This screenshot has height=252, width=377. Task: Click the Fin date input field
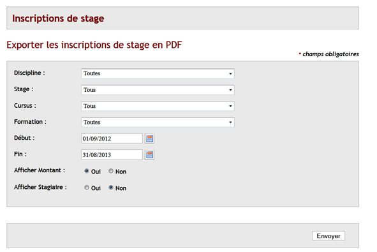(112, 154)
